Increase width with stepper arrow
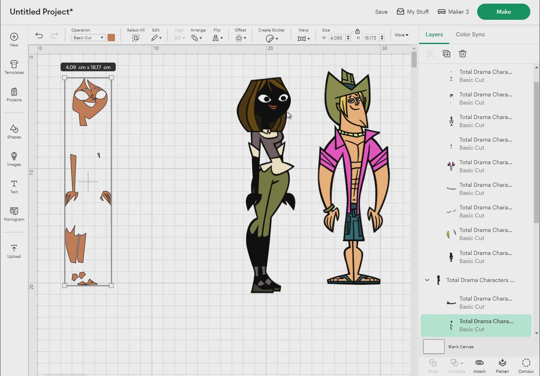540x376 pixels. click(348, 36)
